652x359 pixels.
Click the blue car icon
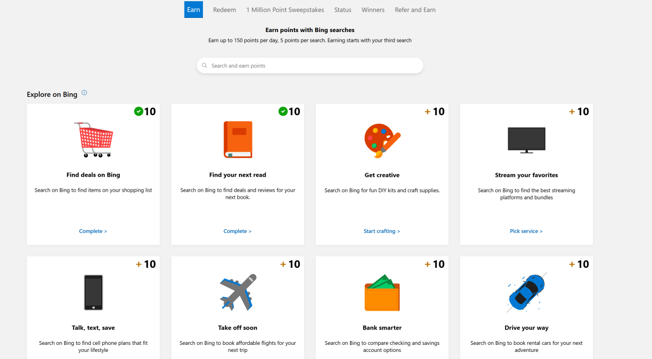tap(526, 293)
